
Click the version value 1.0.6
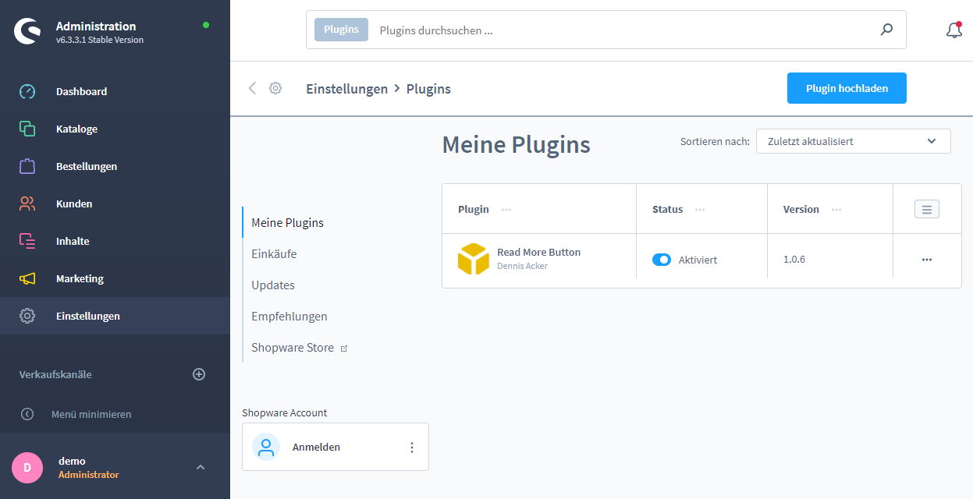794,260
